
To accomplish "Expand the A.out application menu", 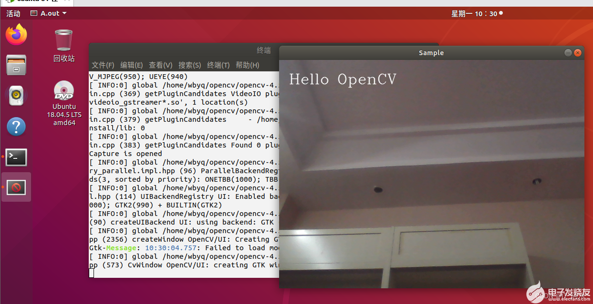I will click(x=49, y=13).
